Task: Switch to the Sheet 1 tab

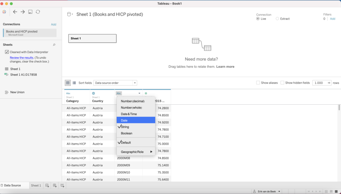Action: (x=36, y=185)
